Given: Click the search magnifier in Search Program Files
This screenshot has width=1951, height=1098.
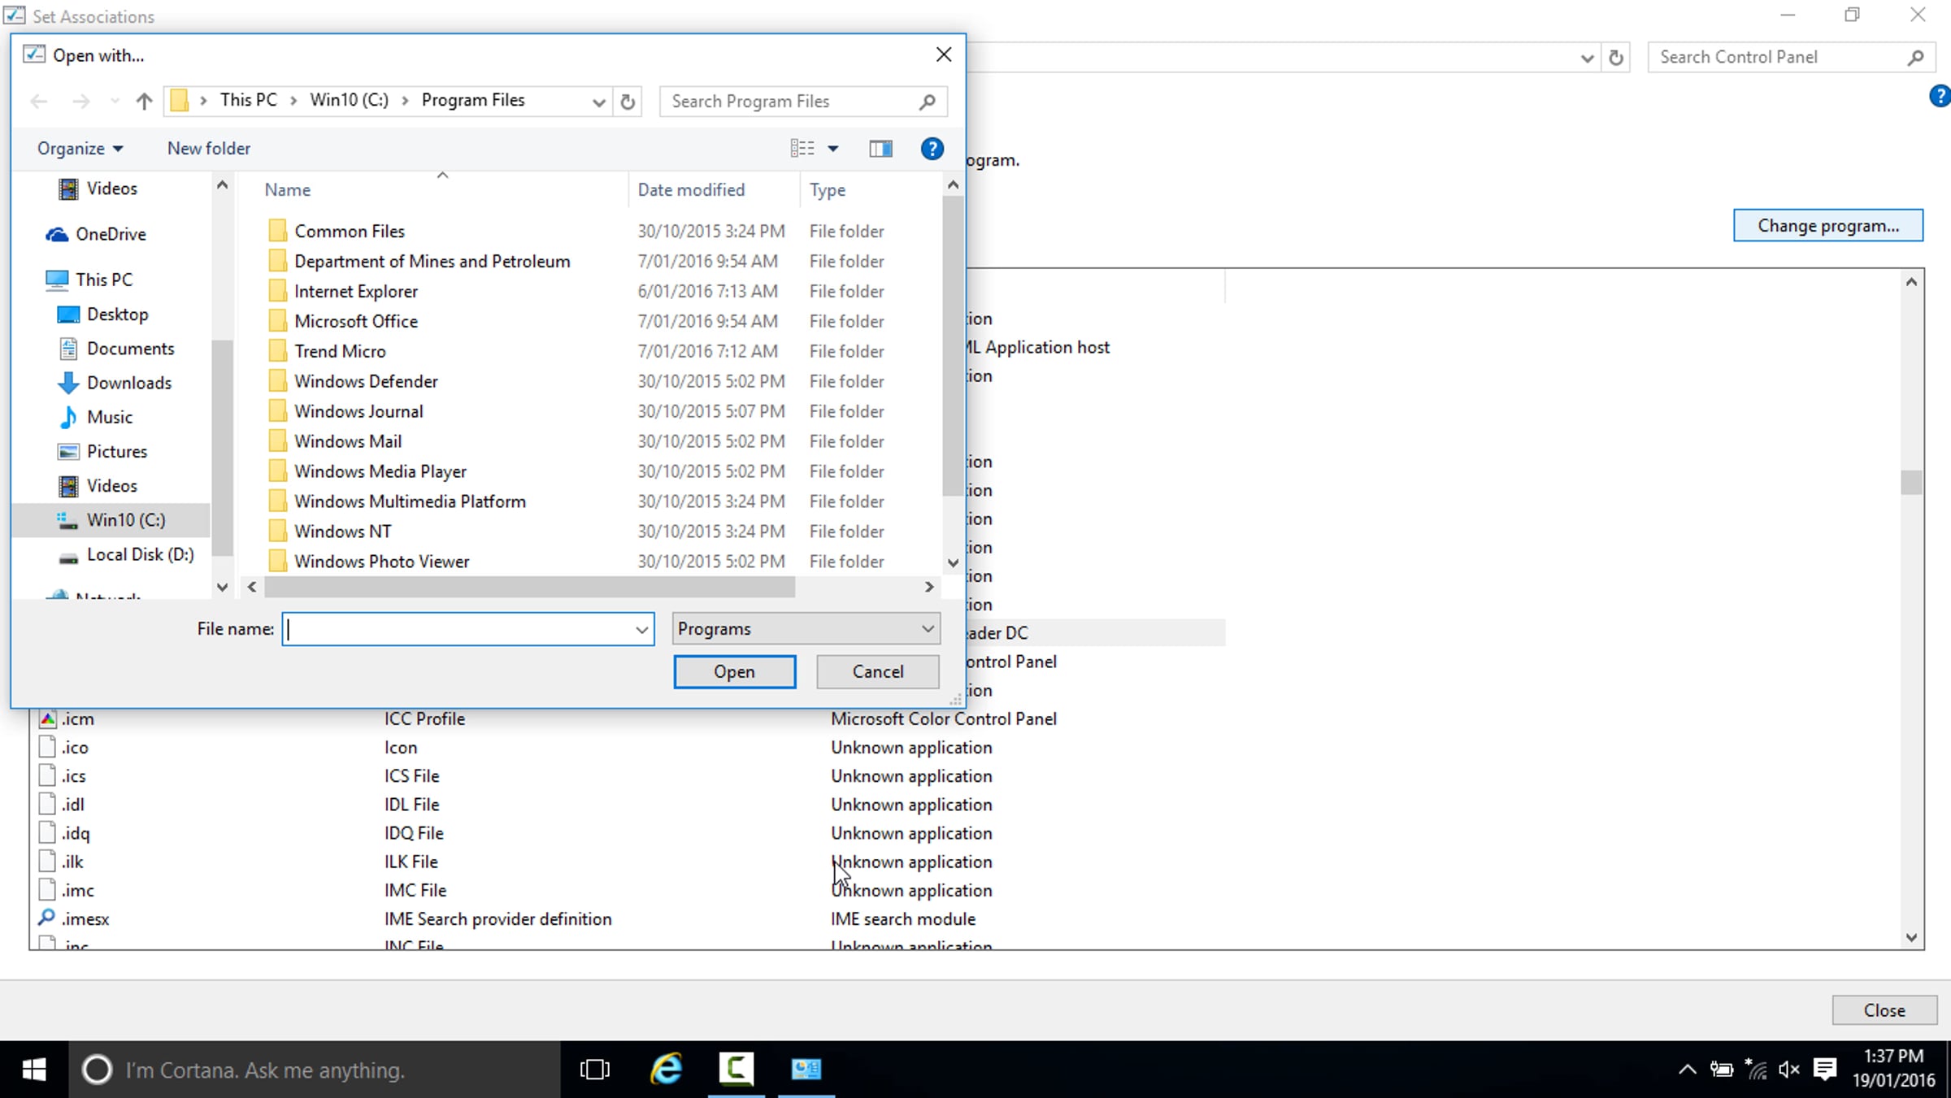Looking at the screenshot, I should 928,102.
